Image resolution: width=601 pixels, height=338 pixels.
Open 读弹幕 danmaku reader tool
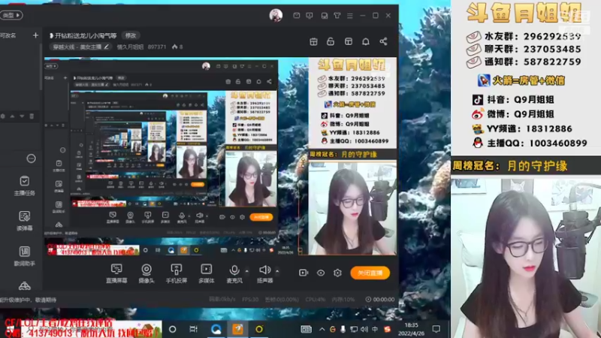pos(25,221)
